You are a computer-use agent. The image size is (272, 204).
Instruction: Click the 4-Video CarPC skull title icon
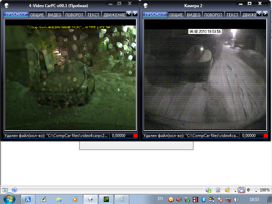6,5
